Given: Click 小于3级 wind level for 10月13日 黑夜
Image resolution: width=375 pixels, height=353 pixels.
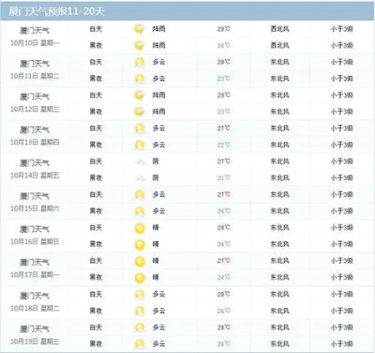Looking at the screenshot, I should (x=341, y=145).
